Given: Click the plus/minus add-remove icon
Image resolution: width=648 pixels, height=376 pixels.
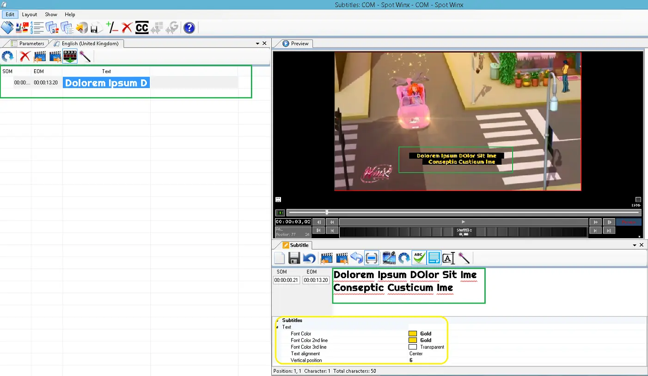Looking at the screenshot, I should [112, 28].
